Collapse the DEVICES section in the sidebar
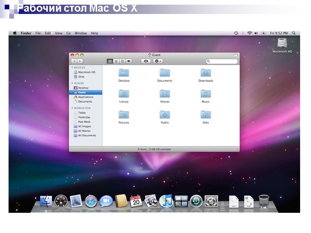The height and width of the screenshot is (233, 311). coord(72,67)
